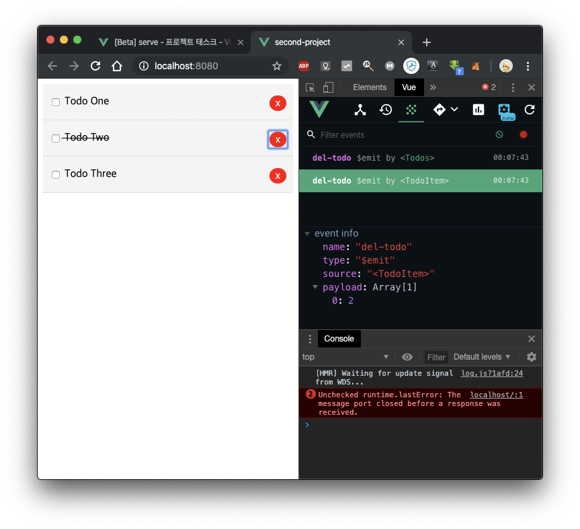Open a new browser tab
This screenshot has height=529, width=580.
coord(427,42)
